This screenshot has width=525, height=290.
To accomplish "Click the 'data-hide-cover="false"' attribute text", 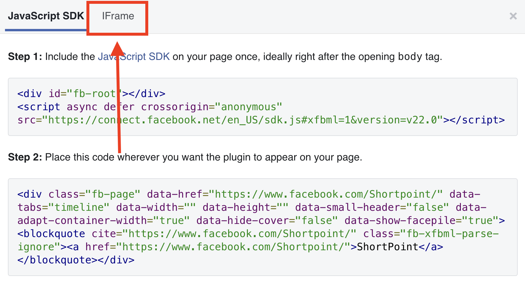I will pos(267,220).
